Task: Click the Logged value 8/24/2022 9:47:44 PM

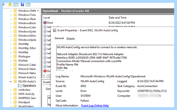Action: tap(150, 81)
